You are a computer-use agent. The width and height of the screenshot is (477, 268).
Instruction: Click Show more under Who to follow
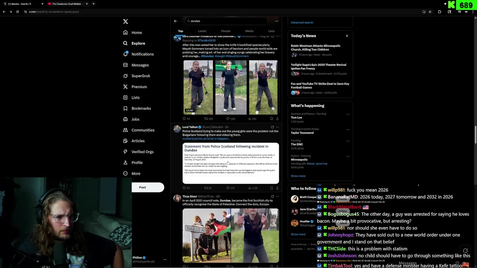pos(298,234)
